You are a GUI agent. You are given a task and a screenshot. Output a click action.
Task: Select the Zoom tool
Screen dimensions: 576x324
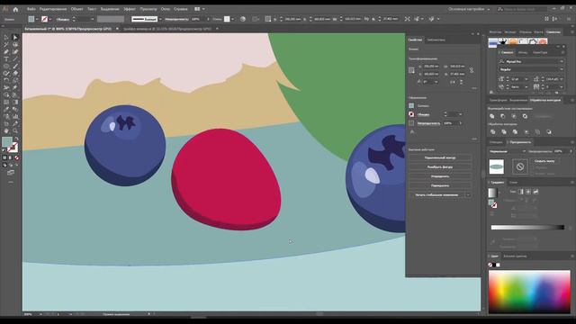click(x=15, y=130)
